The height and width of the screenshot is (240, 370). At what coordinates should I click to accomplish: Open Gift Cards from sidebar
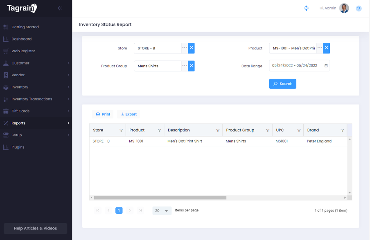point(20,111)
